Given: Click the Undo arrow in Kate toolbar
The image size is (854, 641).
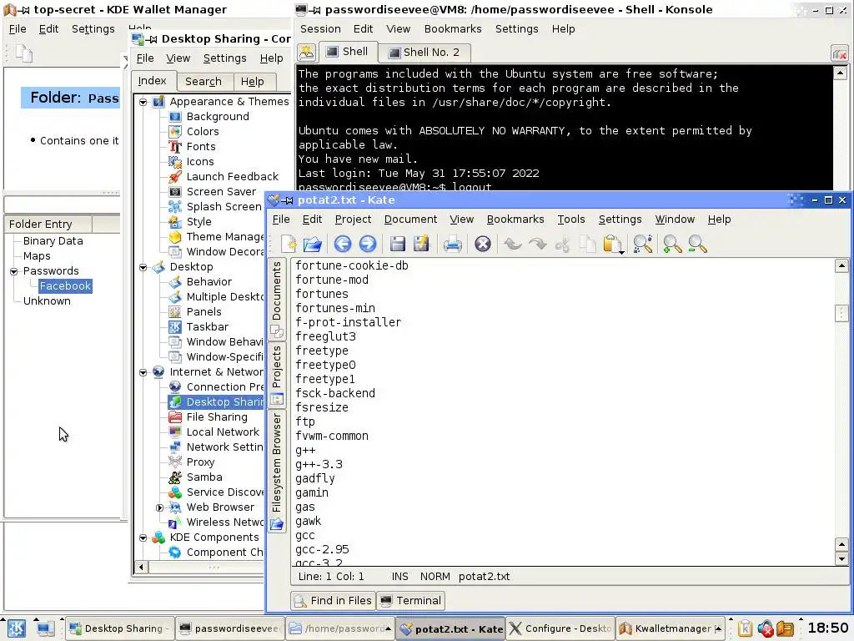Looking at the screenshot, I should 513,245.
